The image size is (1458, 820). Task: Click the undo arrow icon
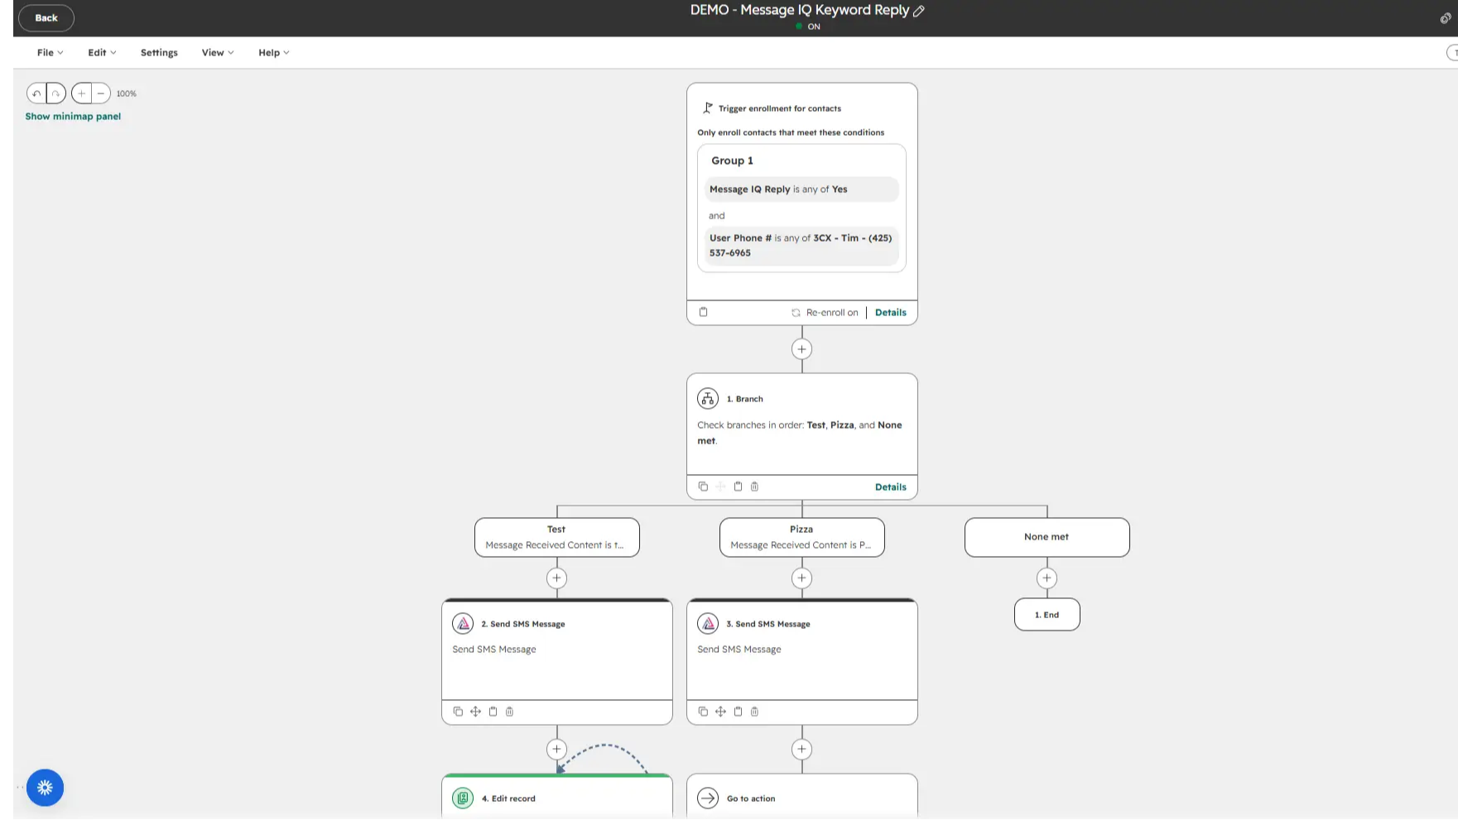pyautogui.click(x=36, y=94)
